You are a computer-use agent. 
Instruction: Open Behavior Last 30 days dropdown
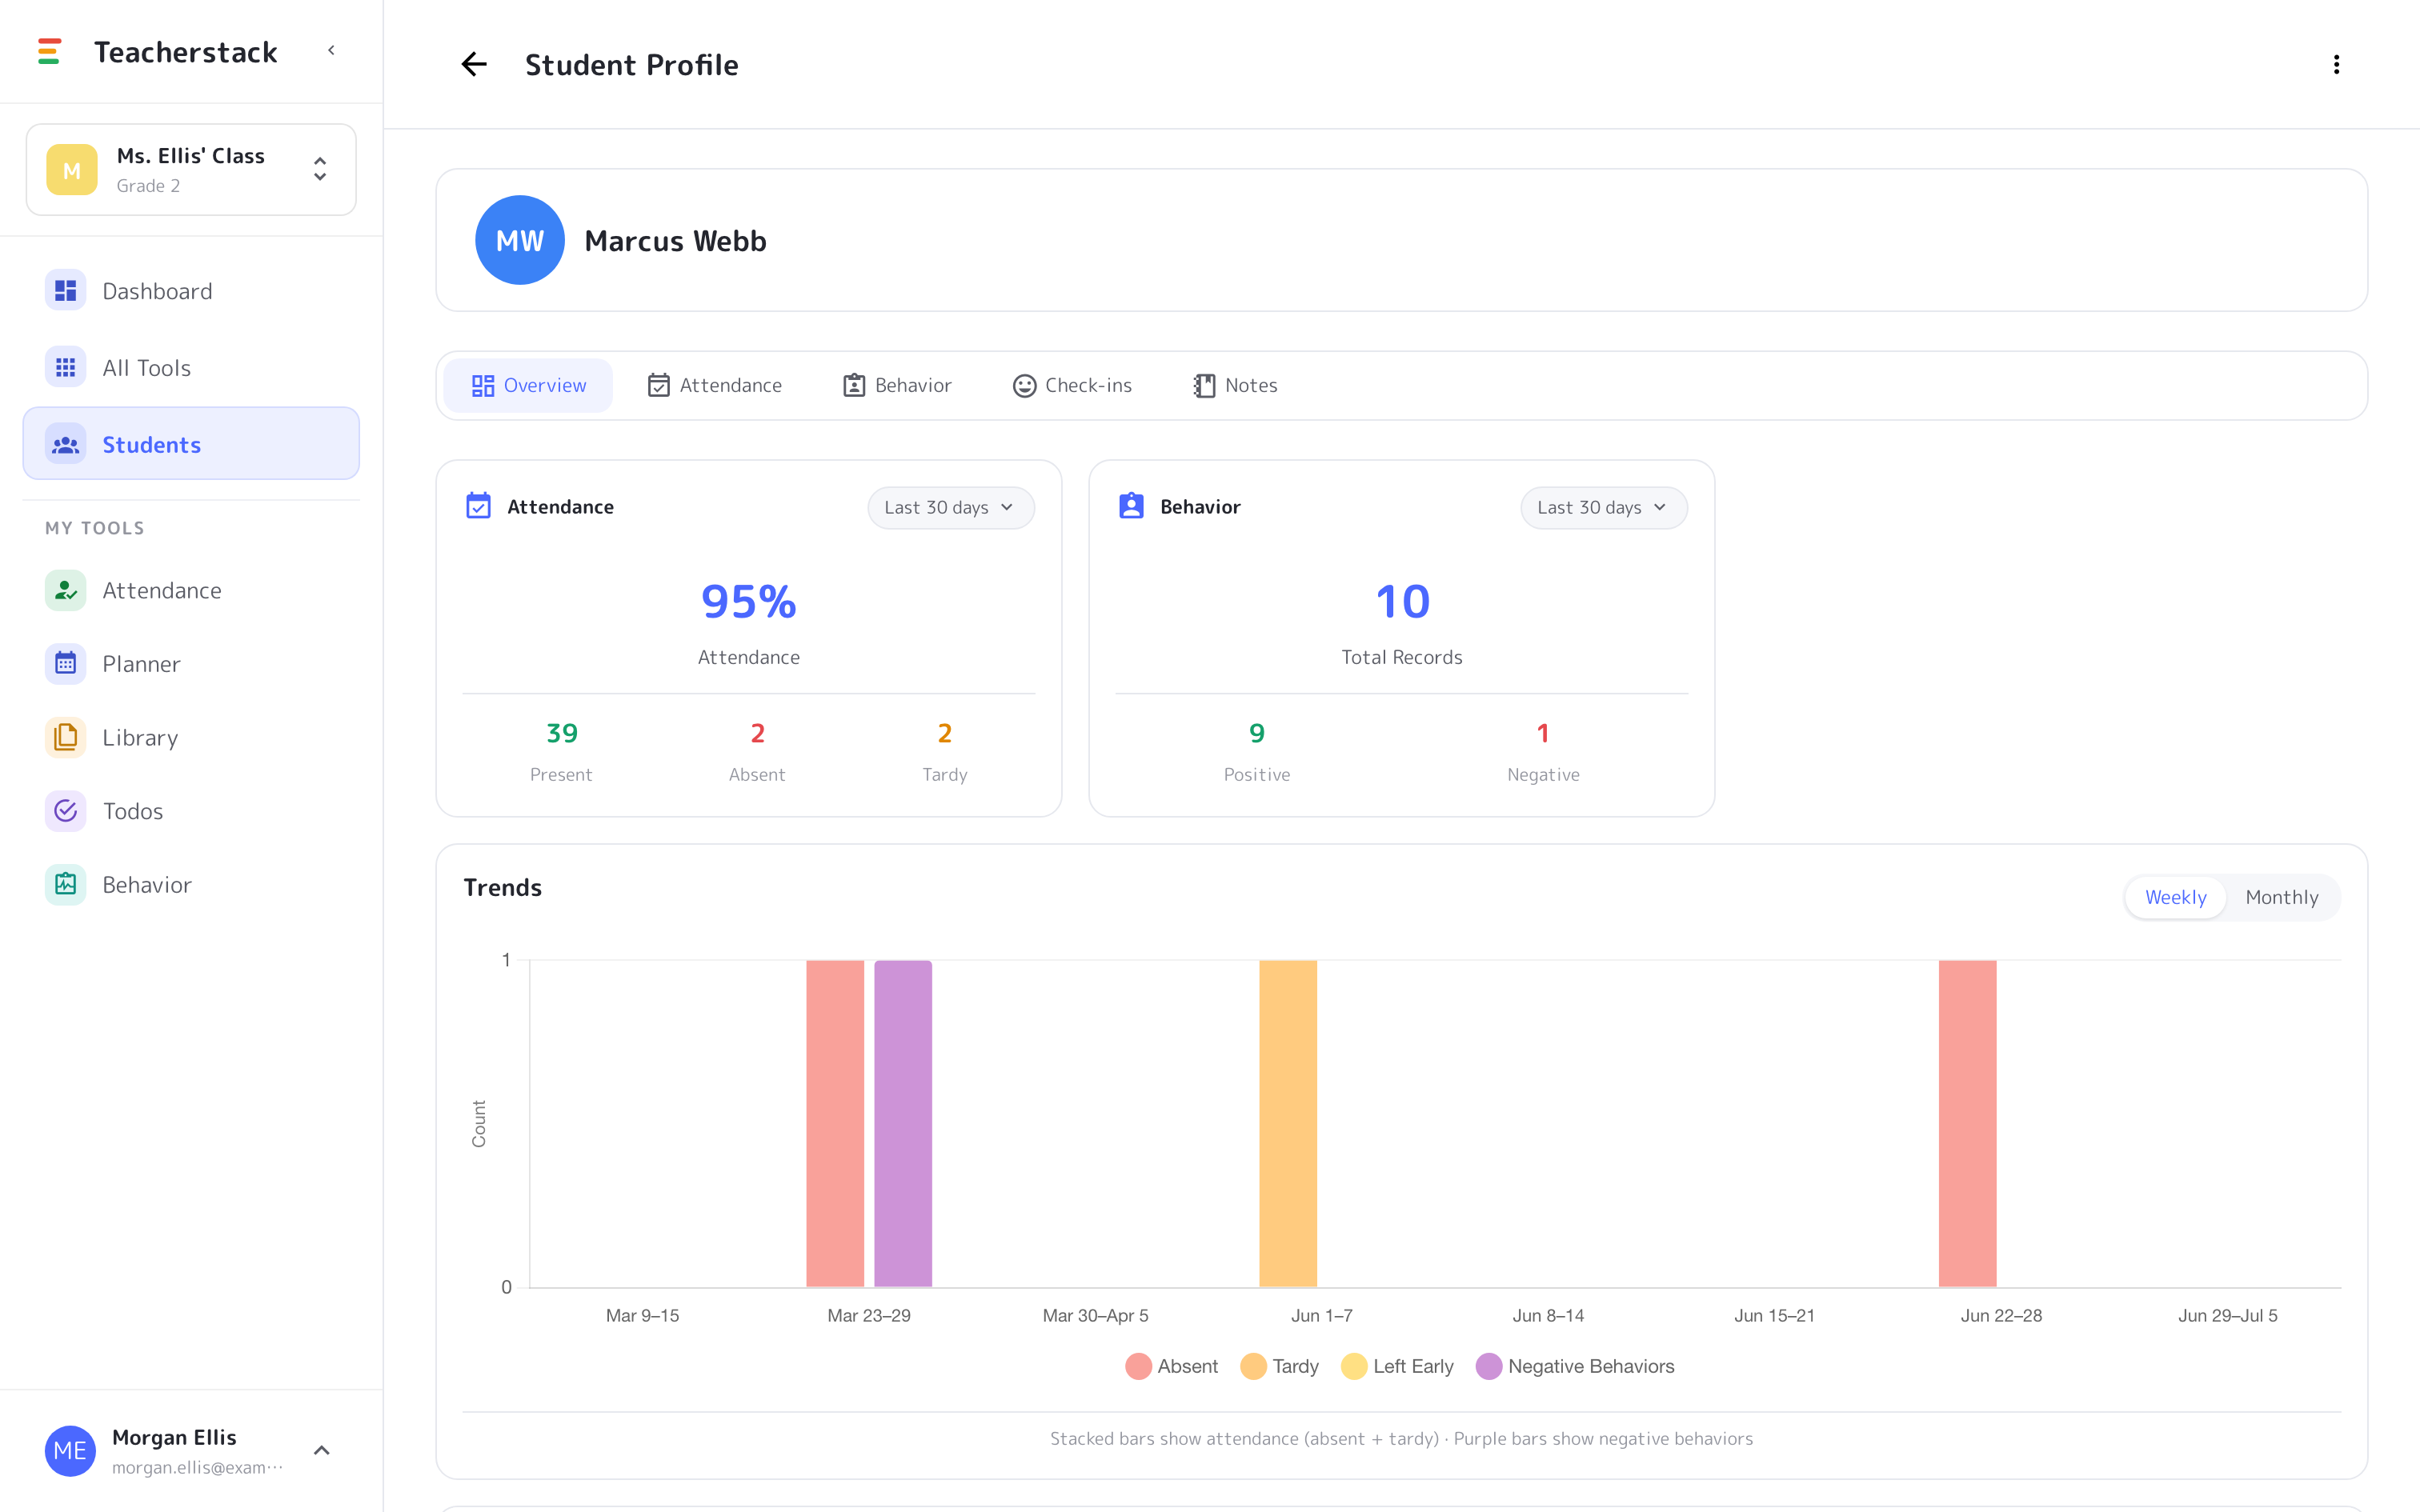click(x=1603, y=508)
